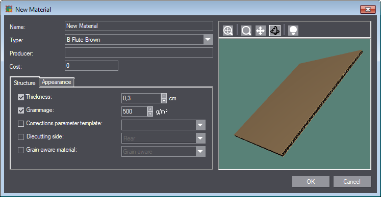Choose the pan move arrows tool
Screen dimensions: 381x197
[x=261, y=31]
